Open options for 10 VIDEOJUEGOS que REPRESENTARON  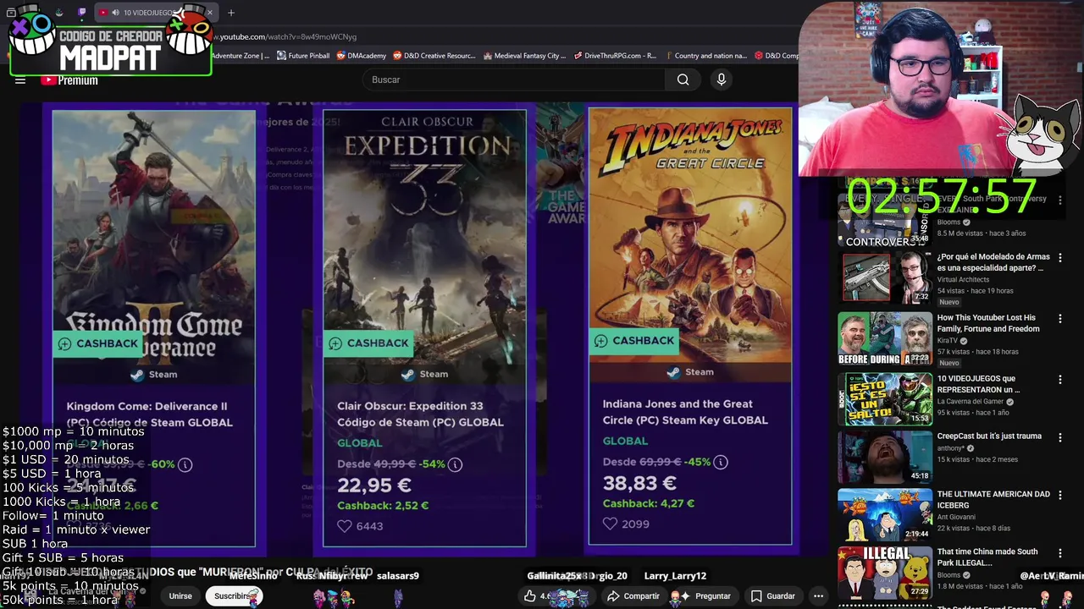(1059, 380)
